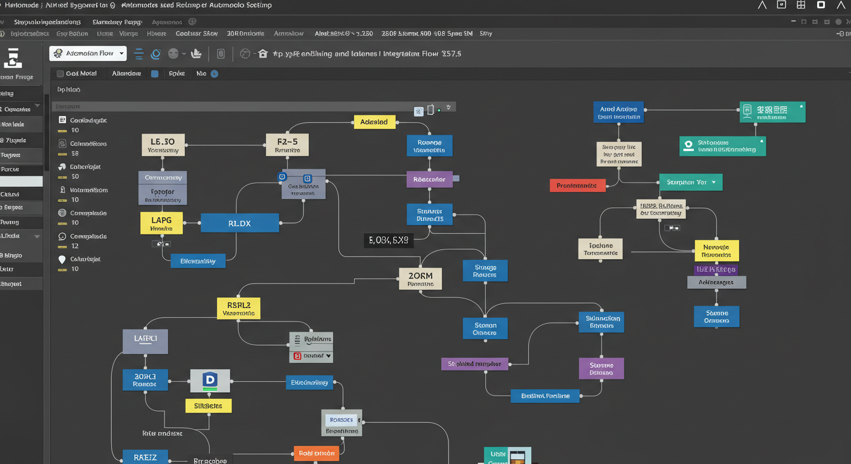Select the 2ORM node
Viewport: 851px width, 464px height.
pyautogui.click(x=420, y=279)
